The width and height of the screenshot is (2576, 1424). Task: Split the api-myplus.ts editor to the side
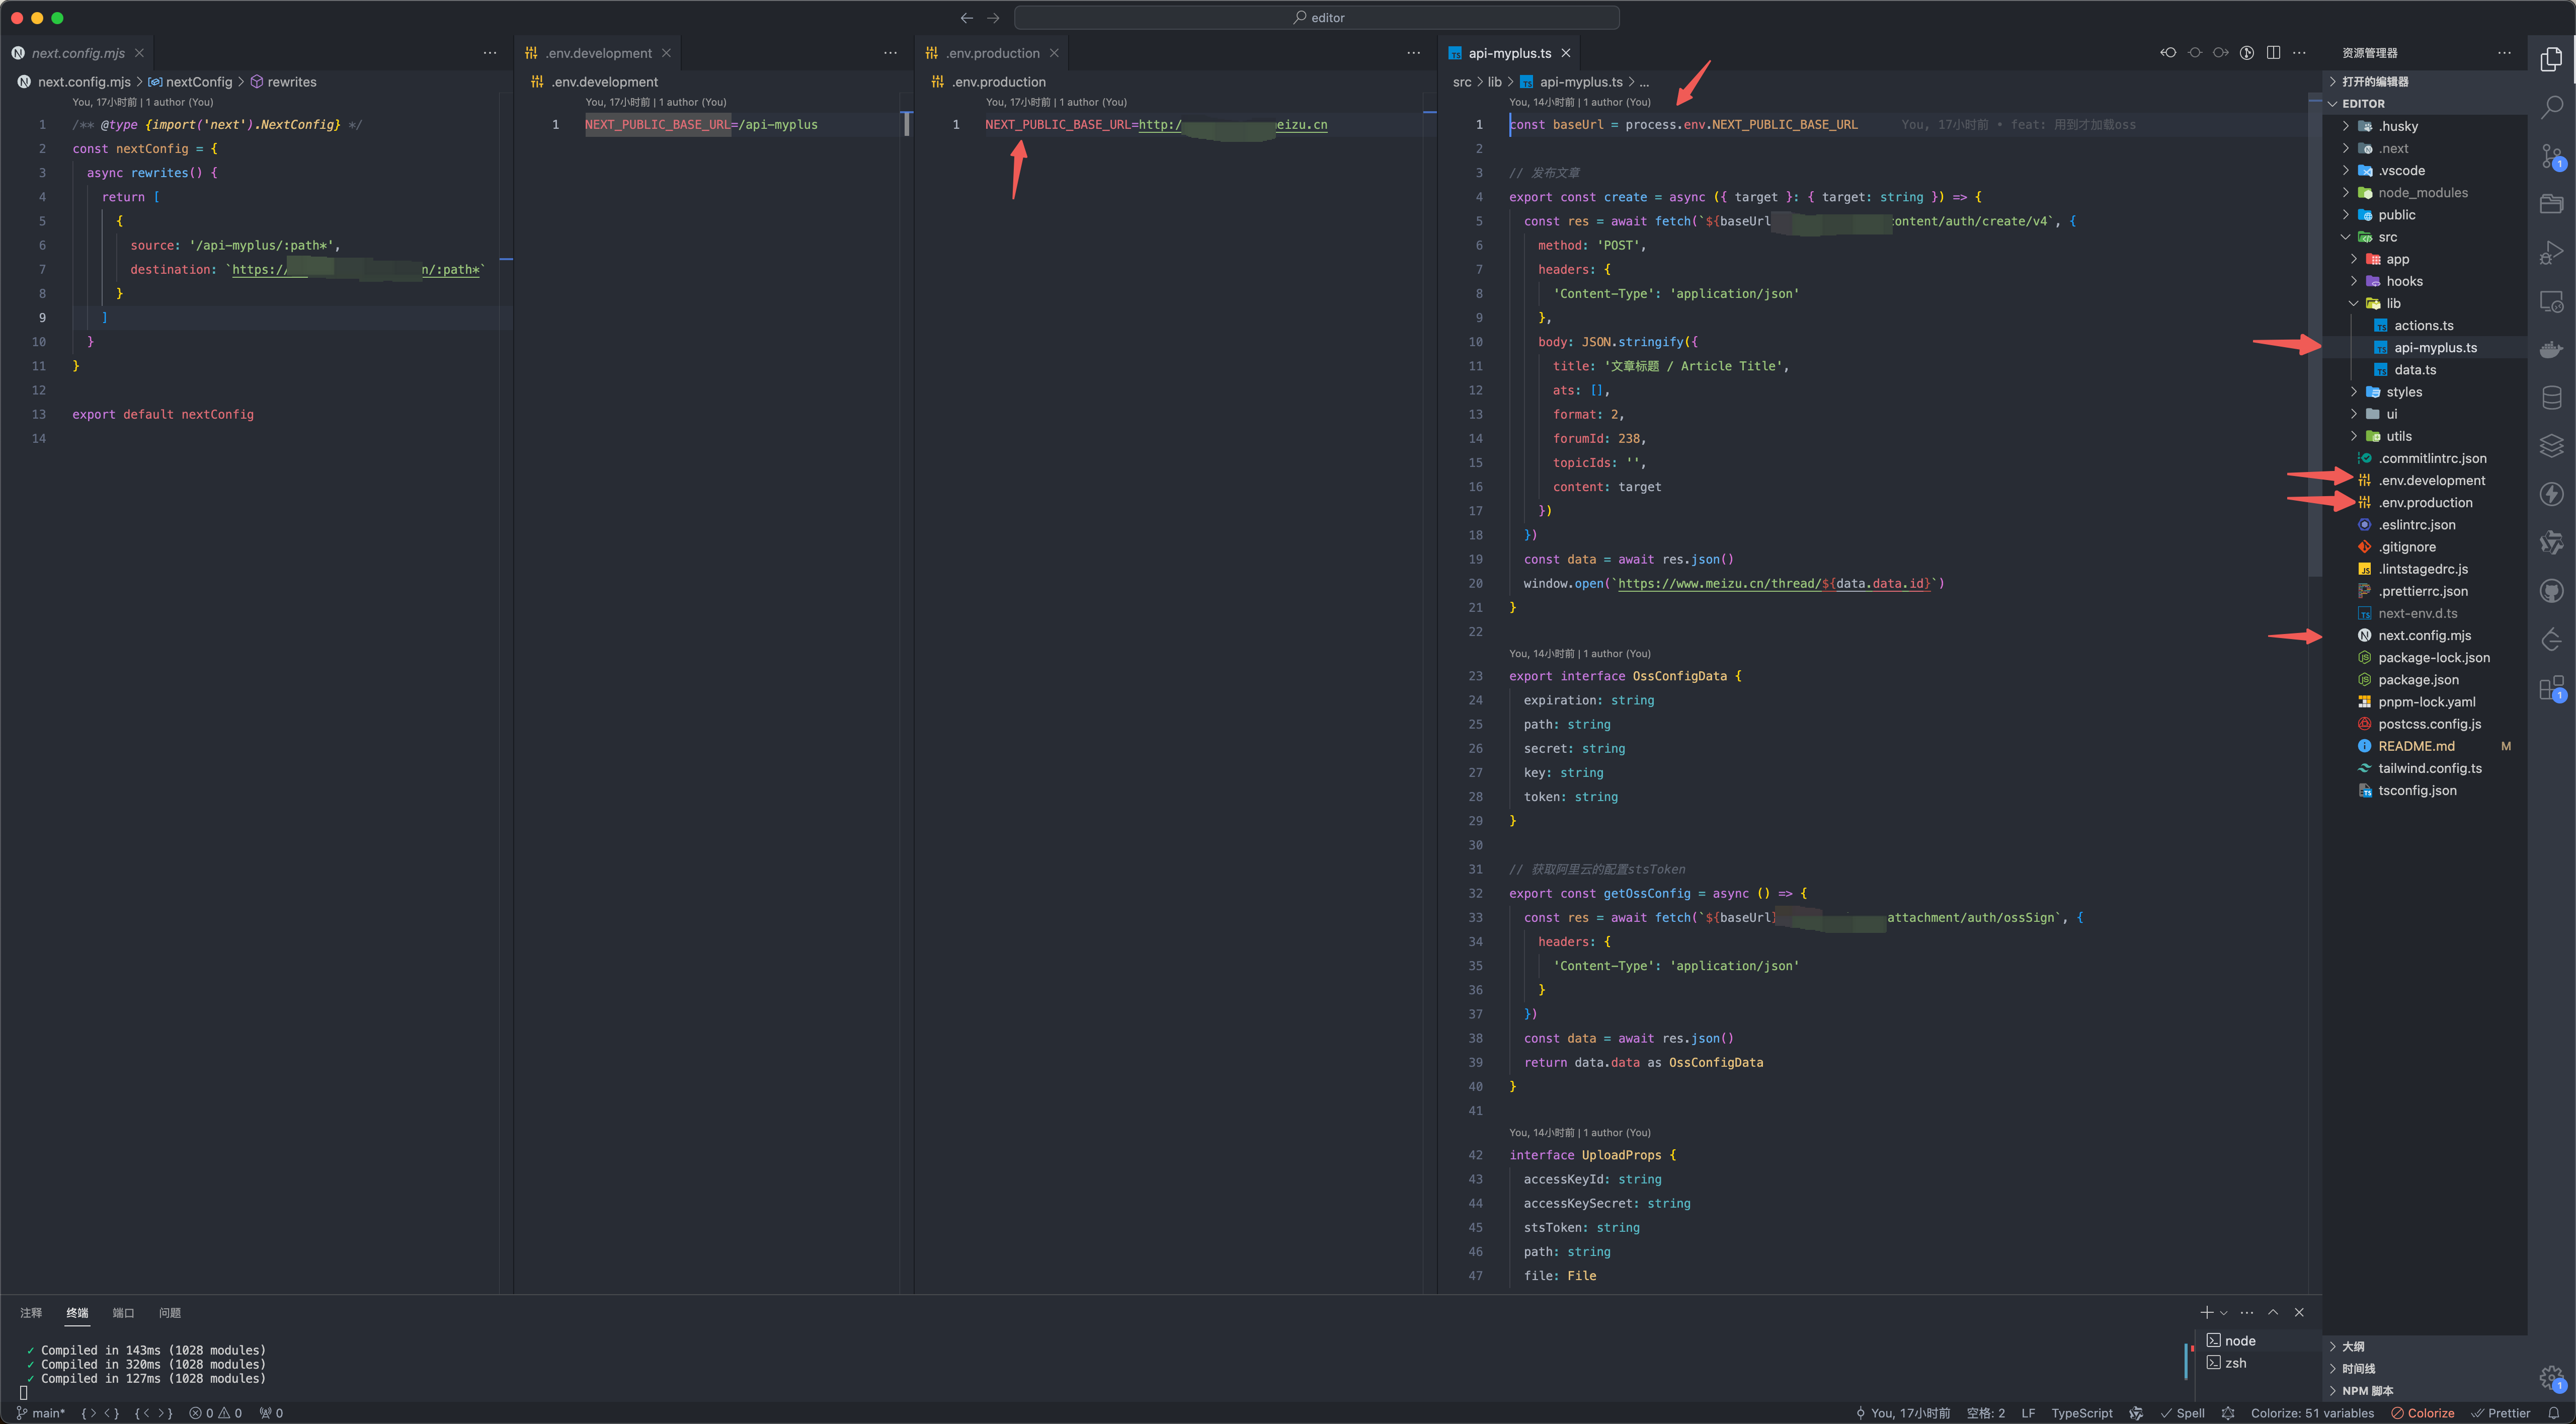2273,53
